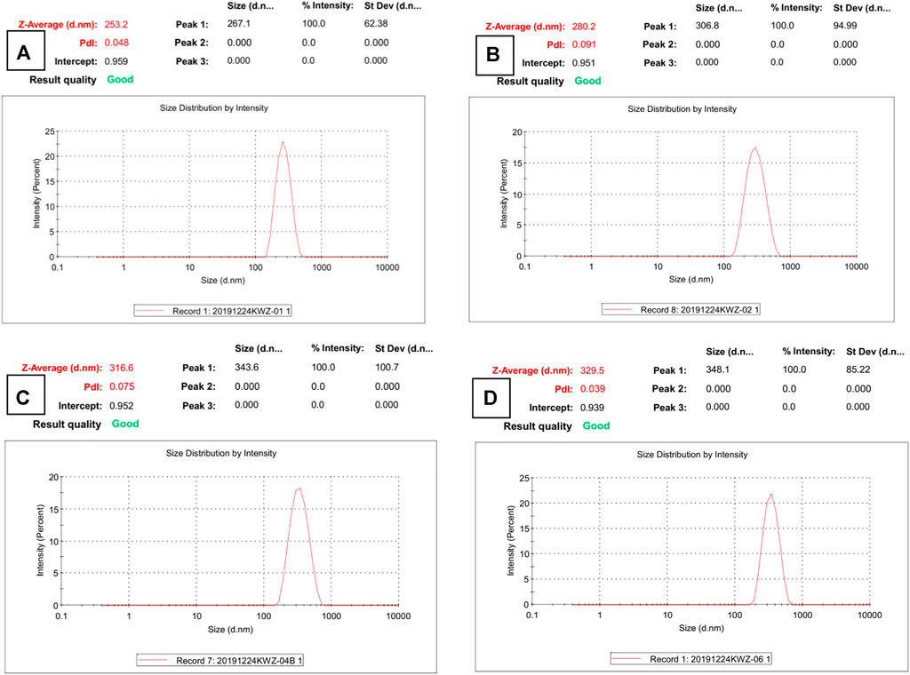Click the Good result quality in the 316.6 panel

[125, 424]
